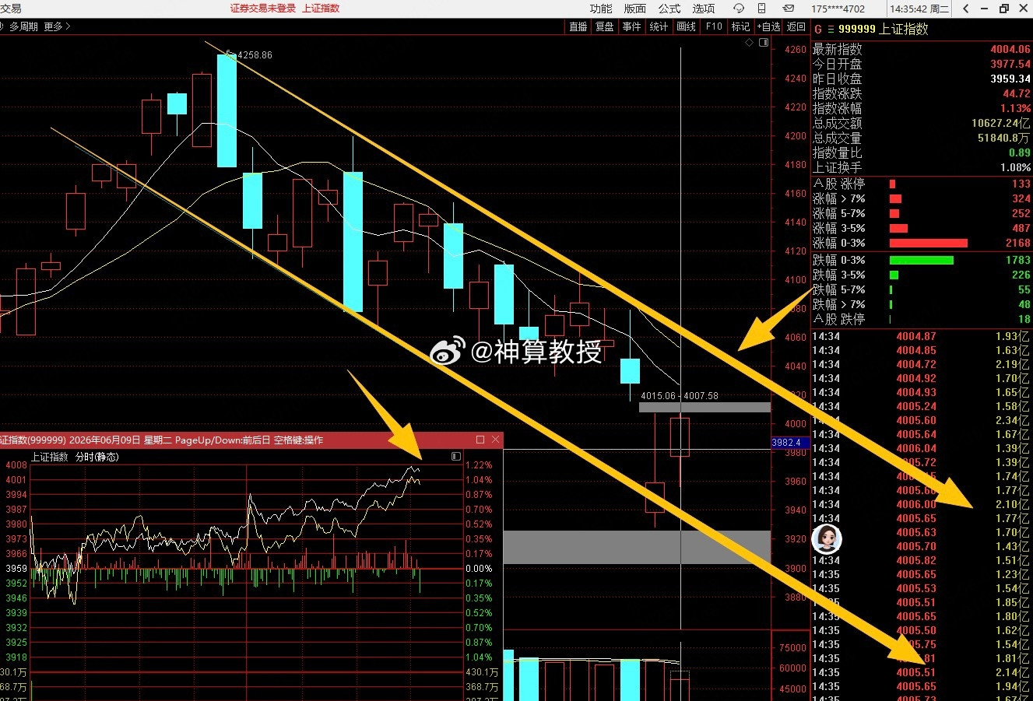Screen dimensions: 1033x701
Task: Click the 直播 toolbar button
Action: 578,26
